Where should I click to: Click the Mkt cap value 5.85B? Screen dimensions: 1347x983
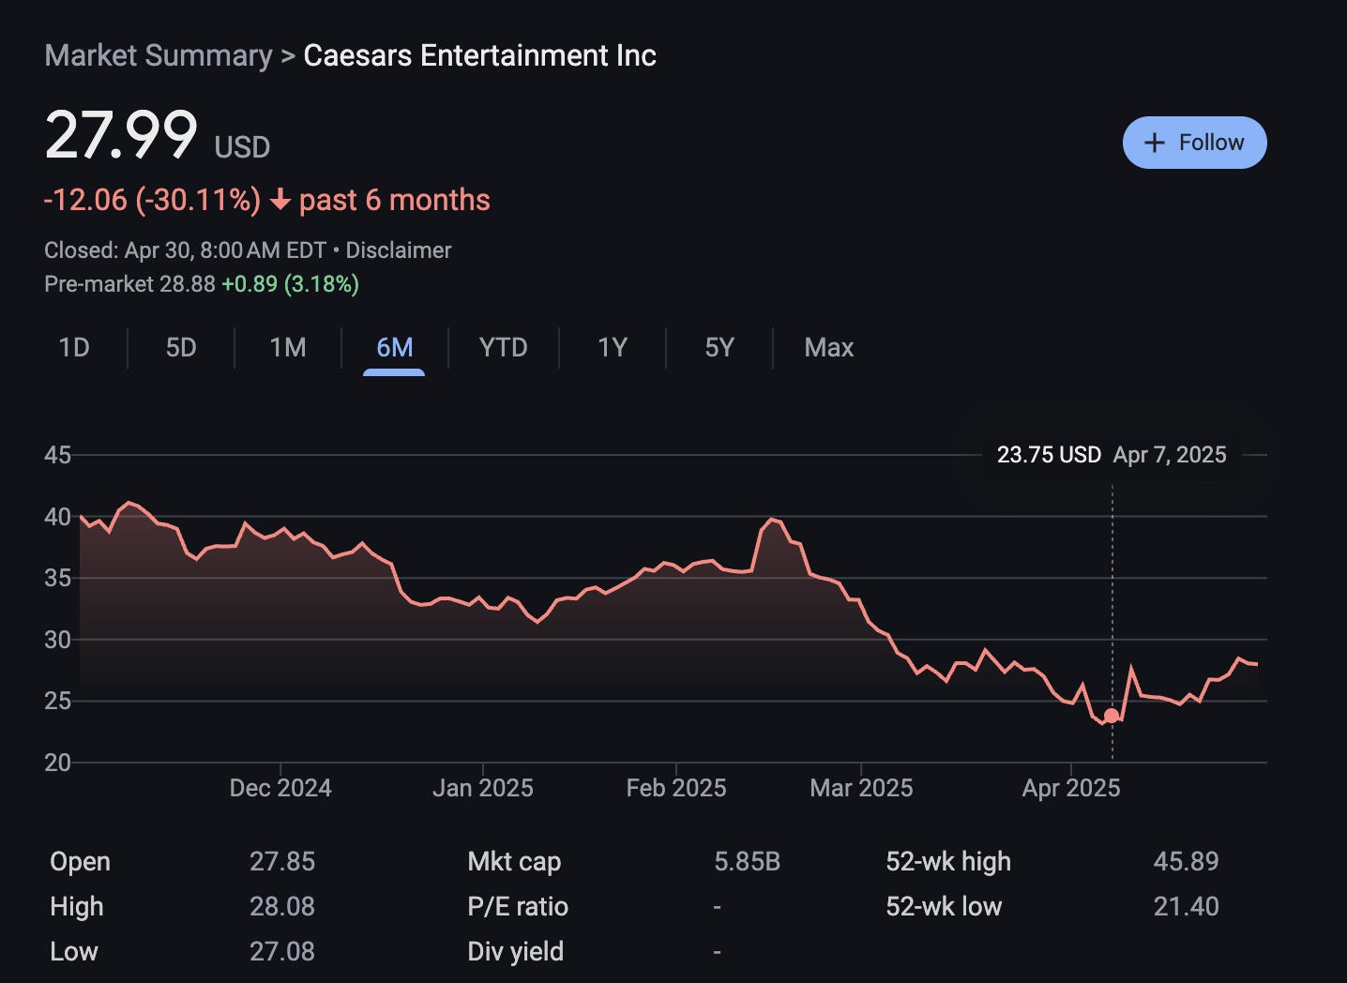pyautogui.click(x=747, y=861)
